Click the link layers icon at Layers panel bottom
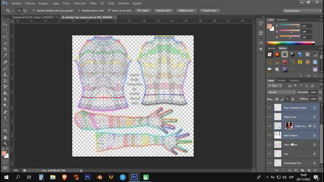This screenshot has height=182, width=324. click(277, 170)
